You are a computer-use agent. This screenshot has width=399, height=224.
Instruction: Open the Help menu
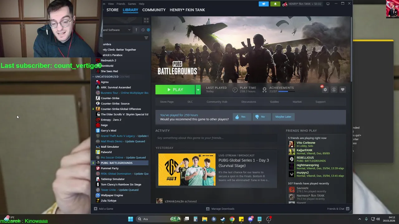(x=142, y=4)
